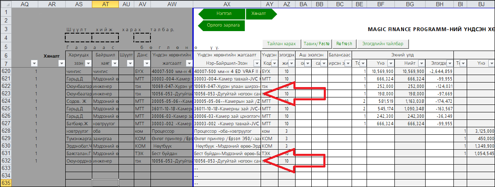Open the Нийт column filter dropdown
495x187 pixels.
coord(422,63)
